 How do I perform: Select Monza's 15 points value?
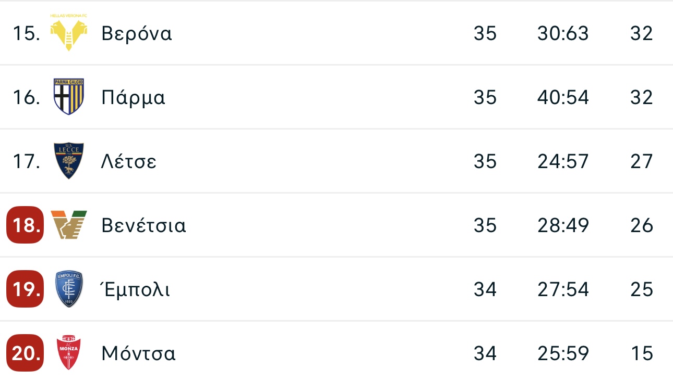coord(642,353)
